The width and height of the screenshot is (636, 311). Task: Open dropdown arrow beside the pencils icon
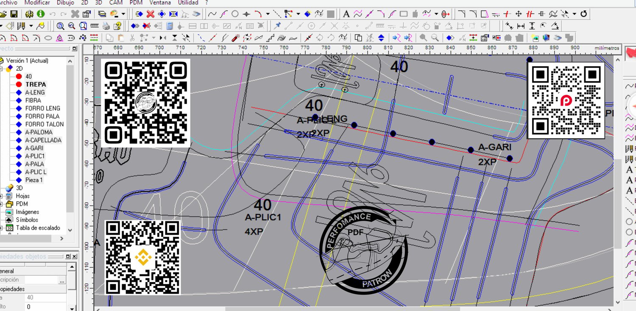pyautogui.click(x=31, y=26)
